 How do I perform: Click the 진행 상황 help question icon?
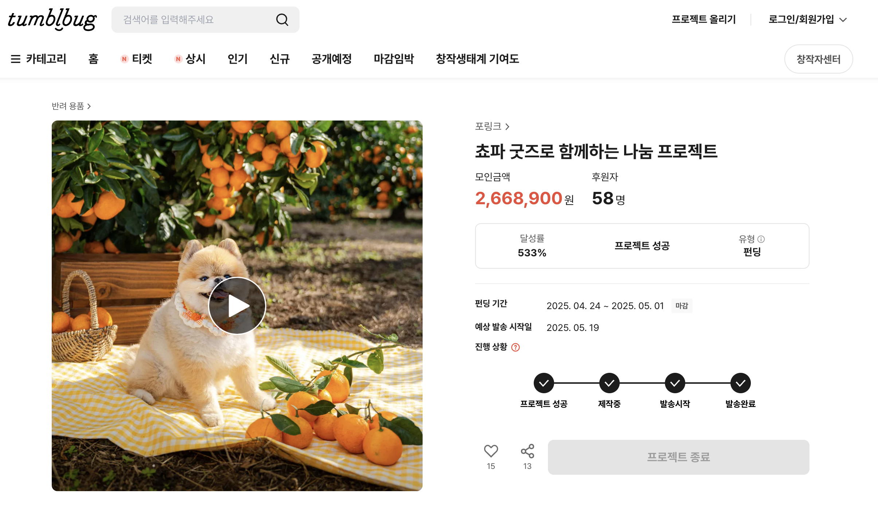pos(516,347)
